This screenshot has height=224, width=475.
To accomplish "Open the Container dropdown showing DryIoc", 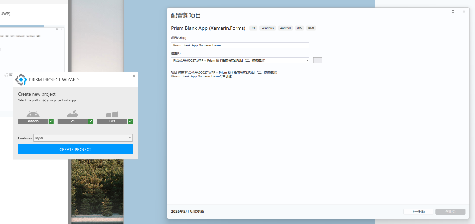I will [83, 138].
